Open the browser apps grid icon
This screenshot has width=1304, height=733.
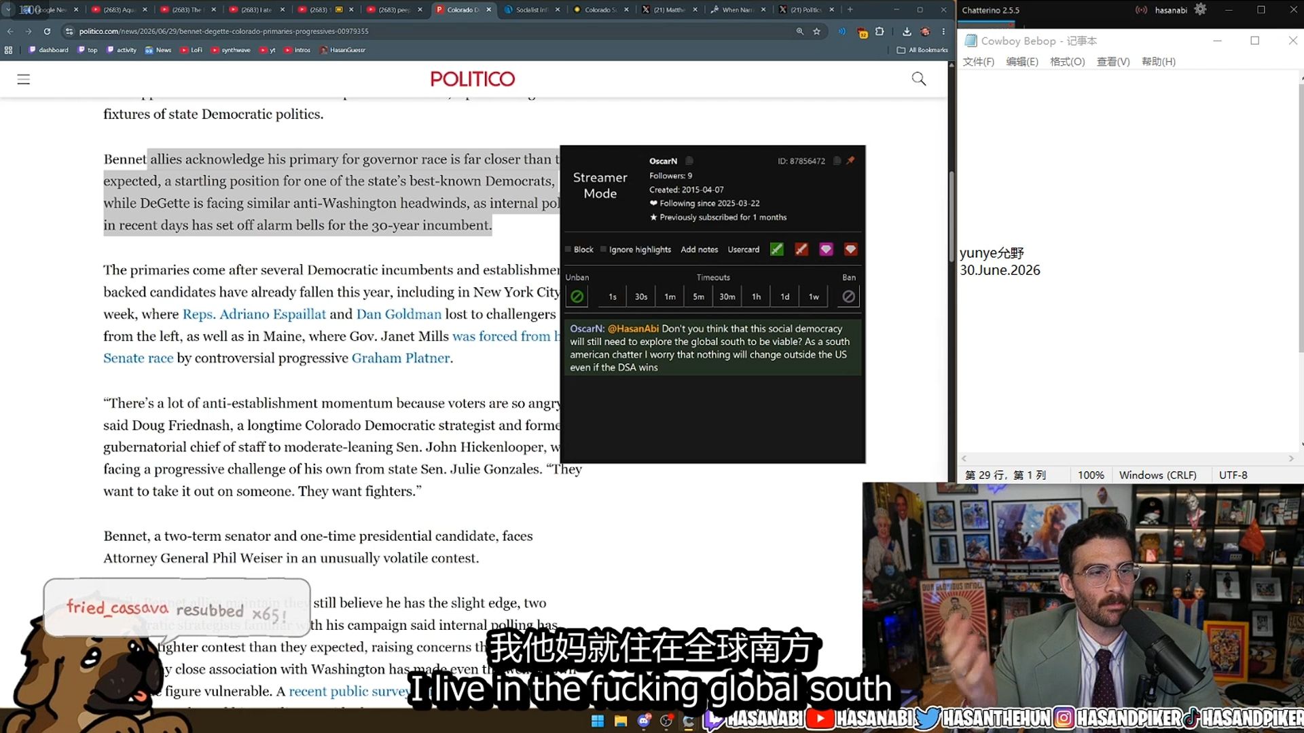coord(9,50)
